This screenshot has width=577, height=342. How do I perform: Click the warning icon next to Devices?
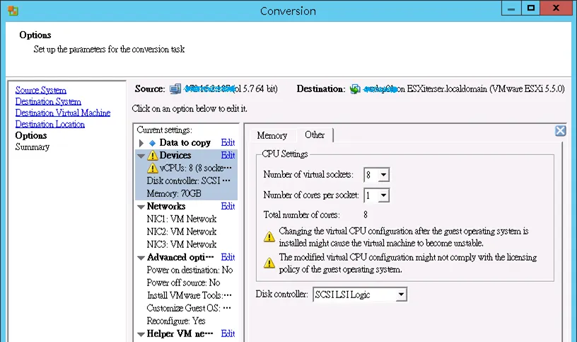pos(152,156)
